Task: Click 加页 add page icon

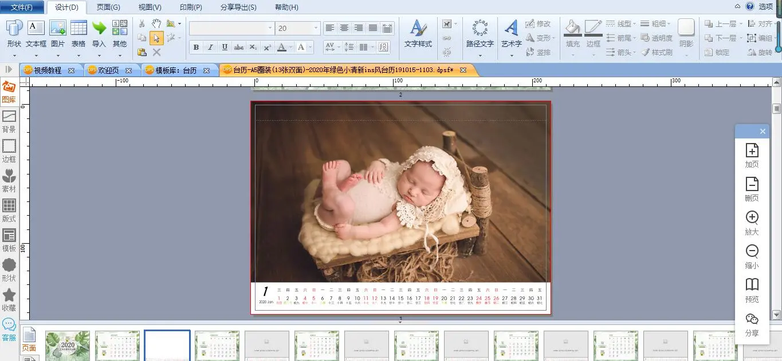Action: coord(752,154)
